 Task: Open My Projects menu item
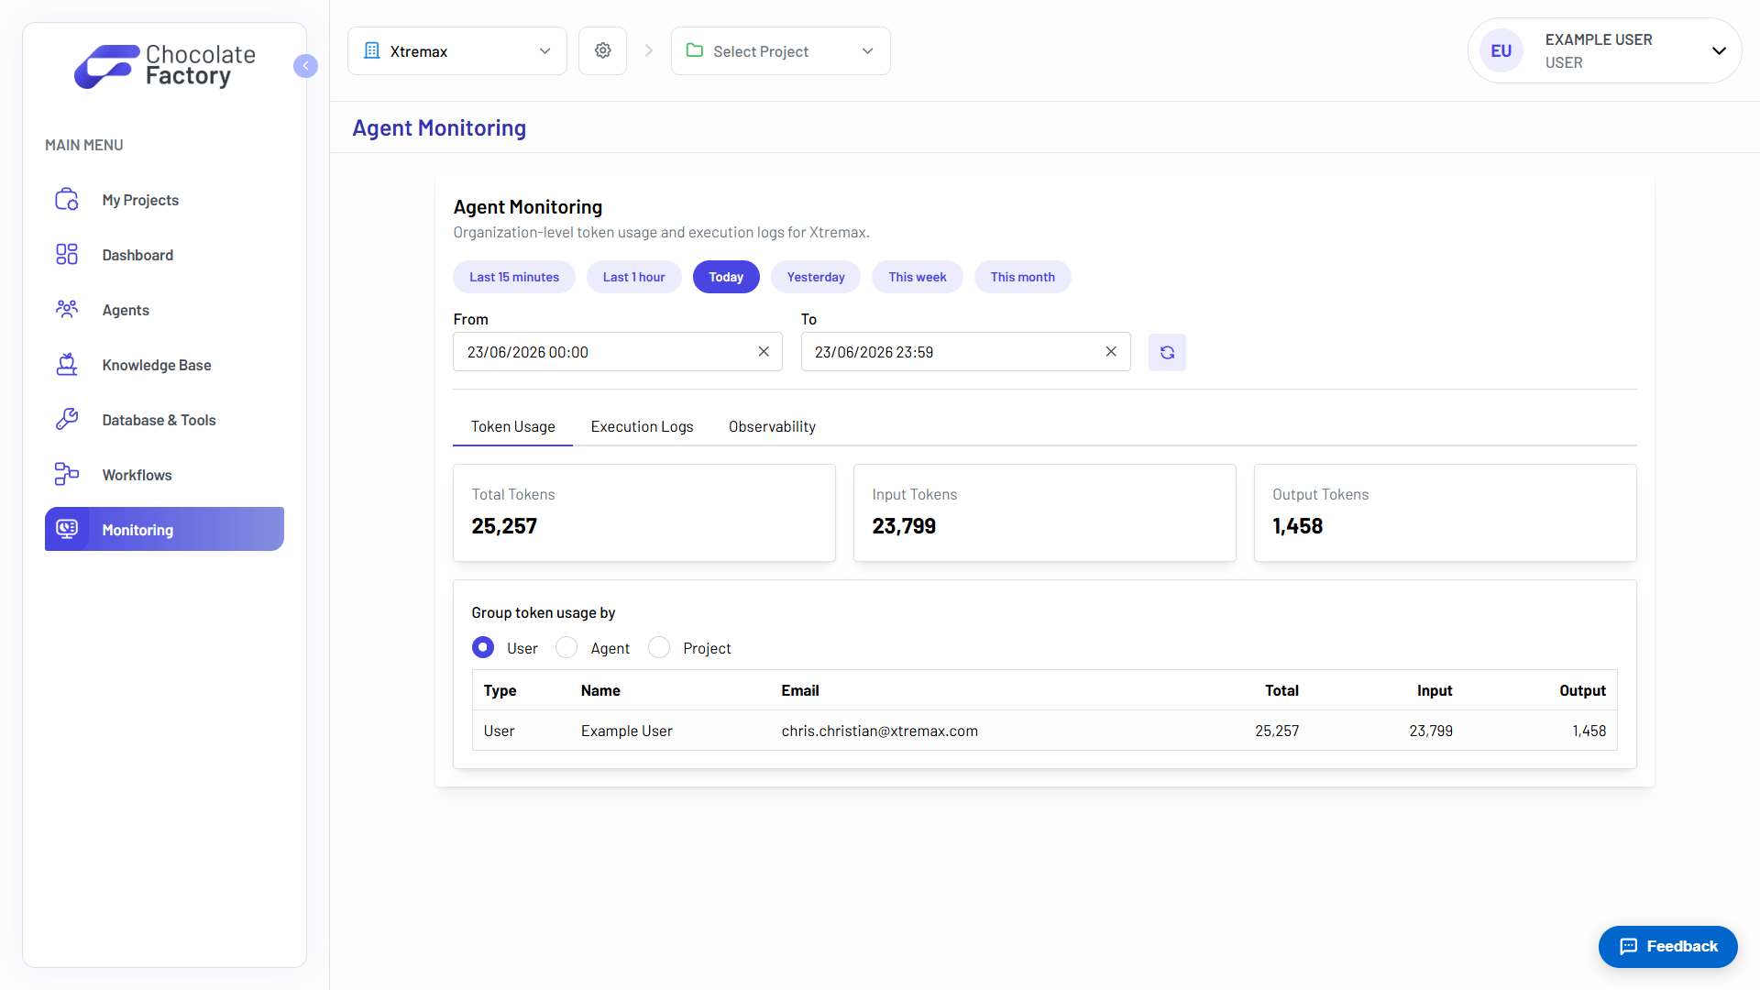coord(164,200)
